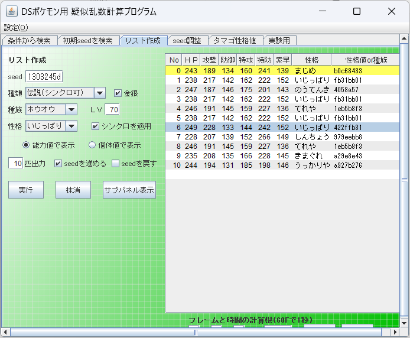Select row 5 in the result table
Image resolution: width=410 pixels, height=338 pixels.
pos(282,118)
